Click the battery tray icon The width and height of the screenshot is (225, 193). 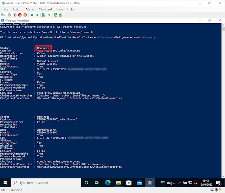[x=185, y=183]
